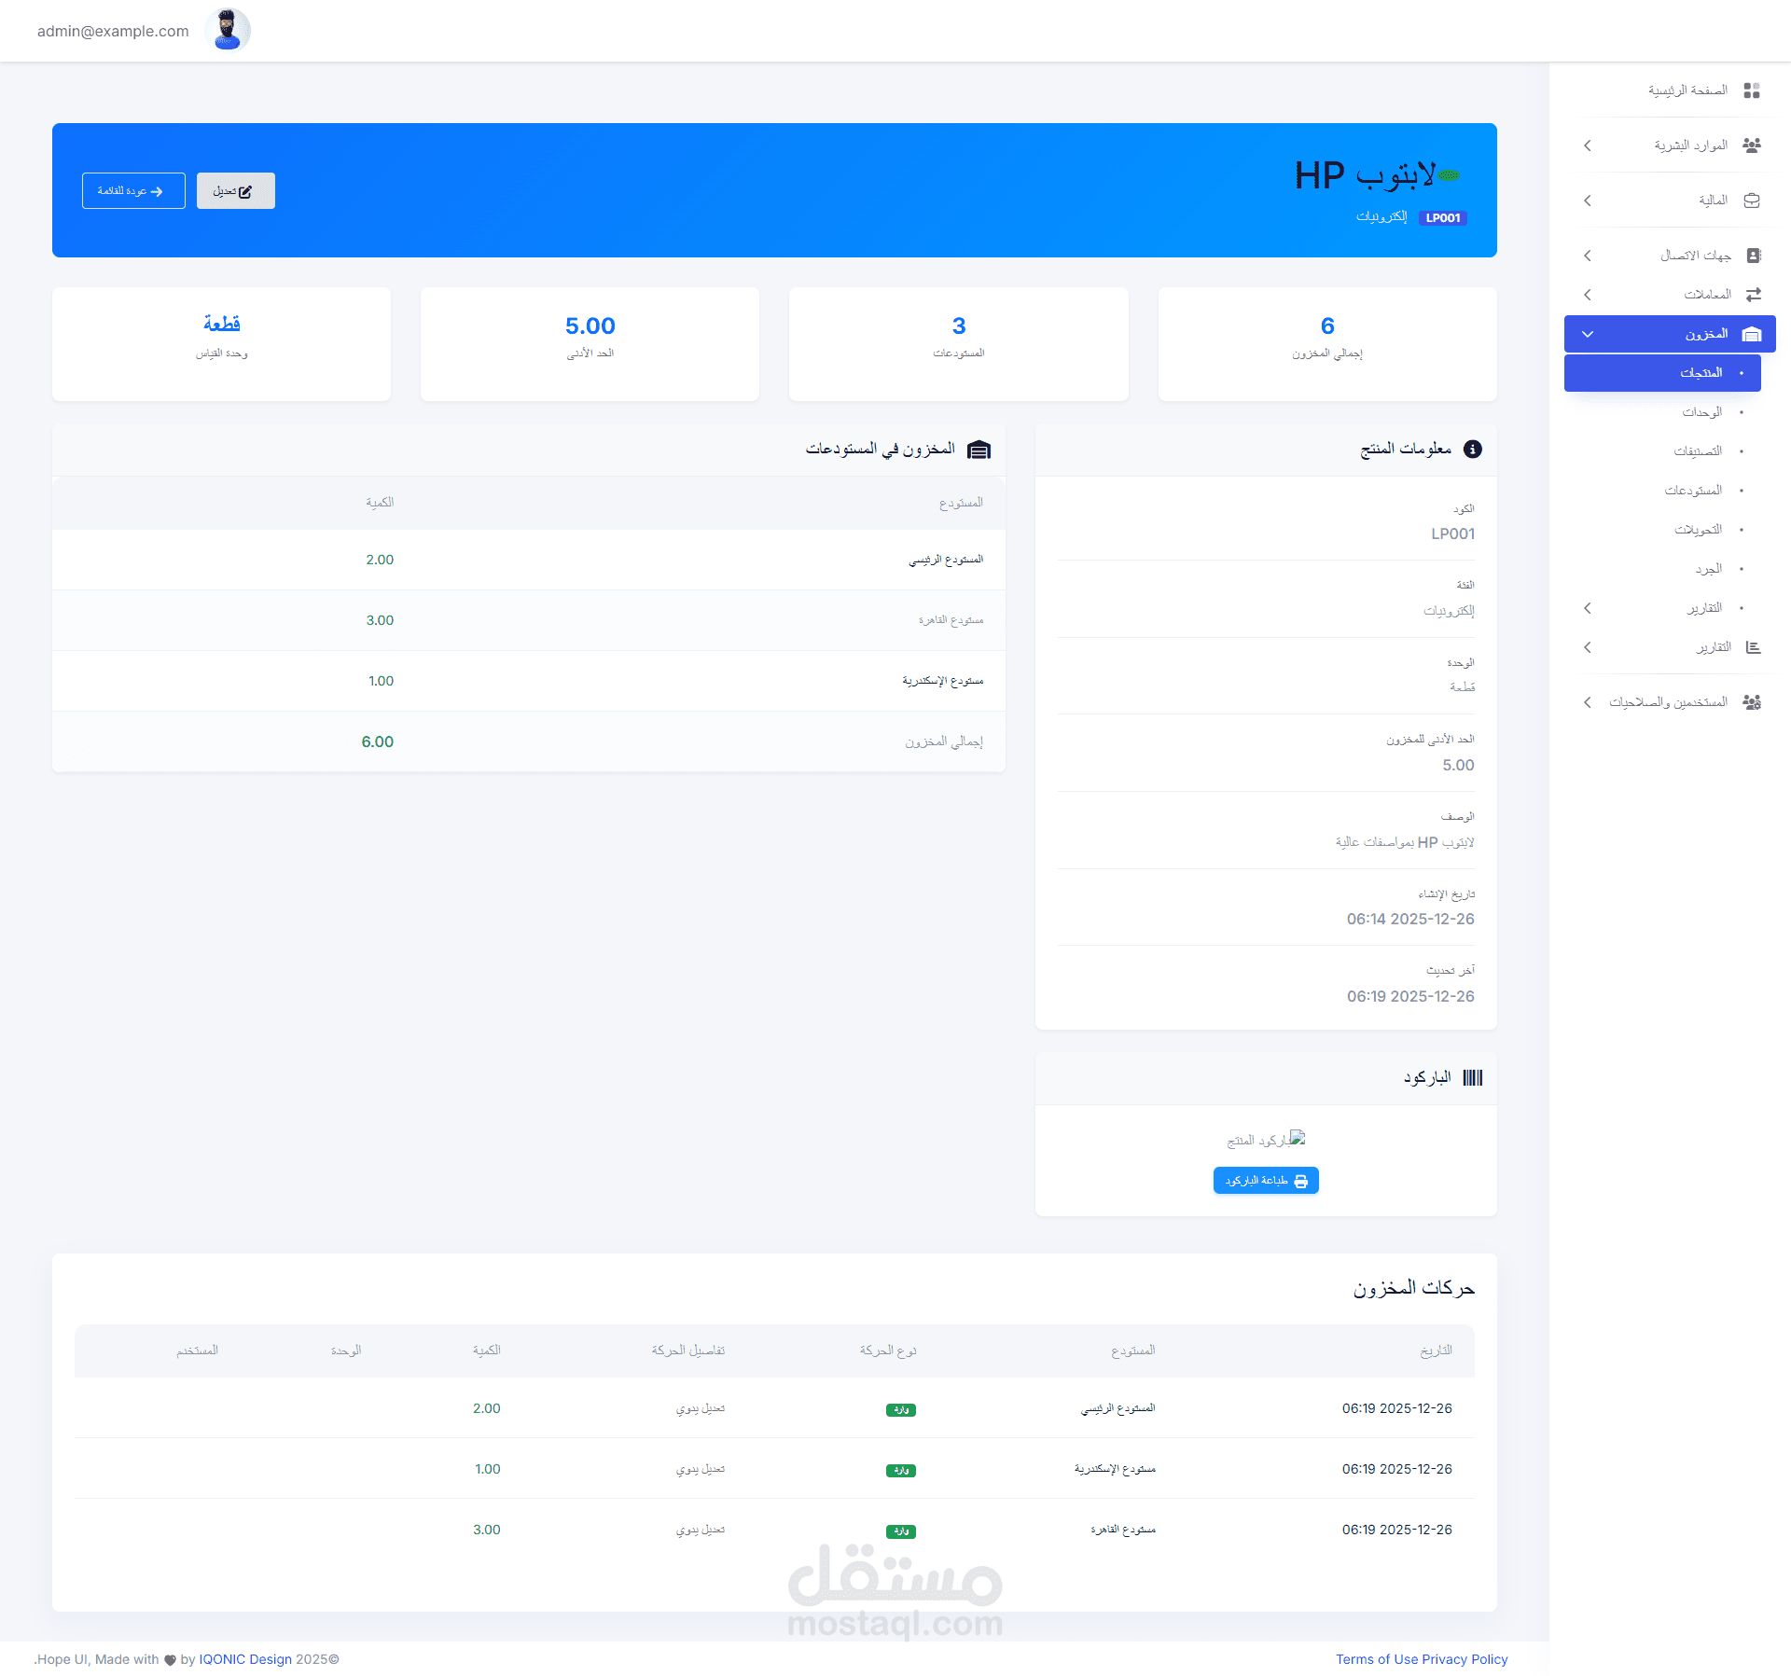Expand the التقارير sidebar section
This screenshot has height=1676, width=1791.
coord(1588,646)
